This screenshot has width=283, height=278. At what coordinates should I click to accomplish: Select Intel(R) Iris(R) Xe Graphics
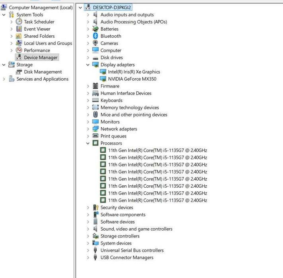(x=134, y=72)
